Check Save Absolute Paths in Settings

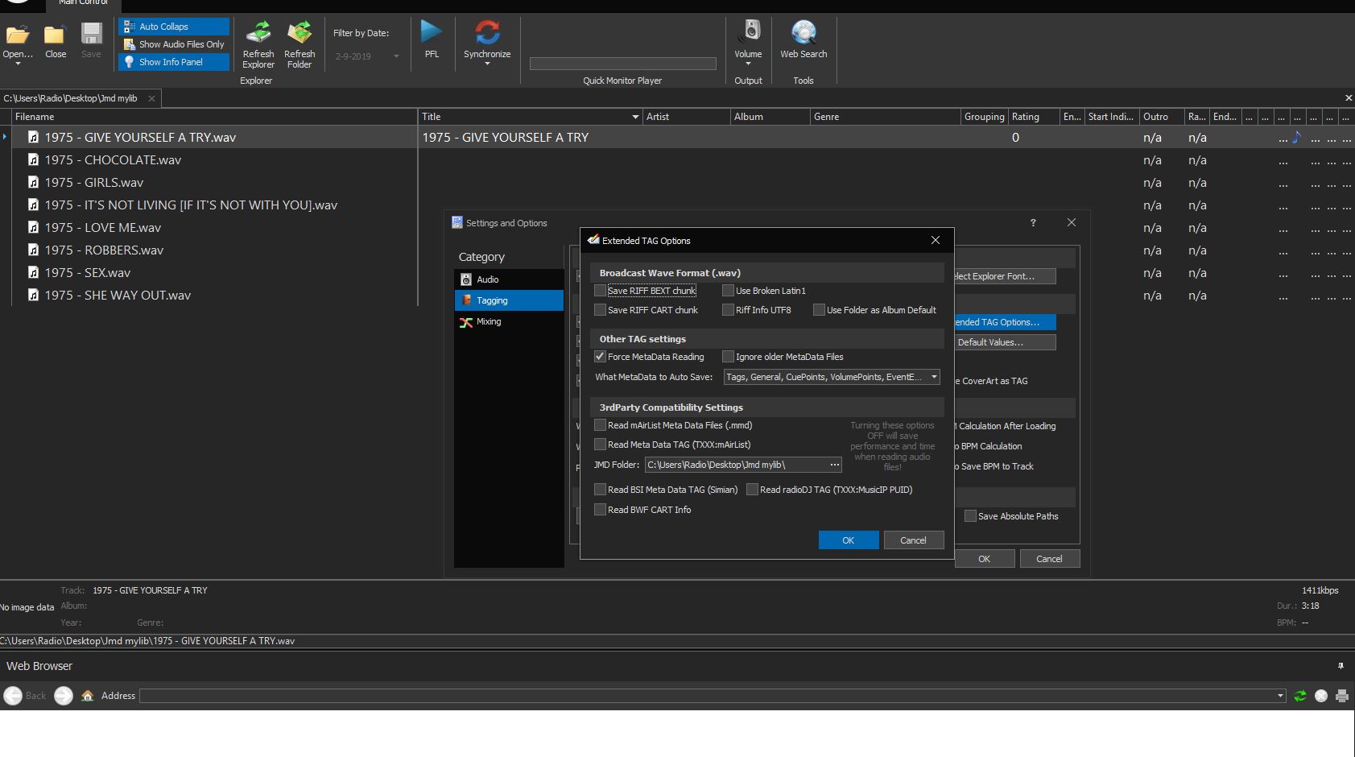tap(970, 516)
